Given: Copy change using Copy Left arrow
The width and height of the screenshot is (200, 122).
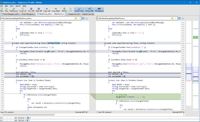Looking at the screenshot, I should tap(47, 10).
